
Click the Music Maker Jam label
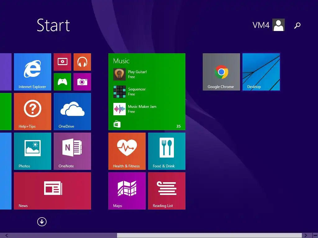142,107
